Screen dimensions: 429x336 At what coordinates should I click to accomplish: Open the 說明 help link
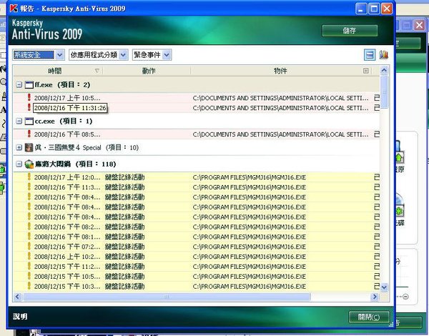pyautogui.click(x=20, y=317)
